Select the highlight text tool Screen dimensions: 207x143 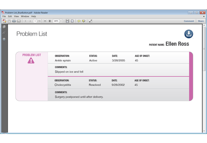[84, 21]
